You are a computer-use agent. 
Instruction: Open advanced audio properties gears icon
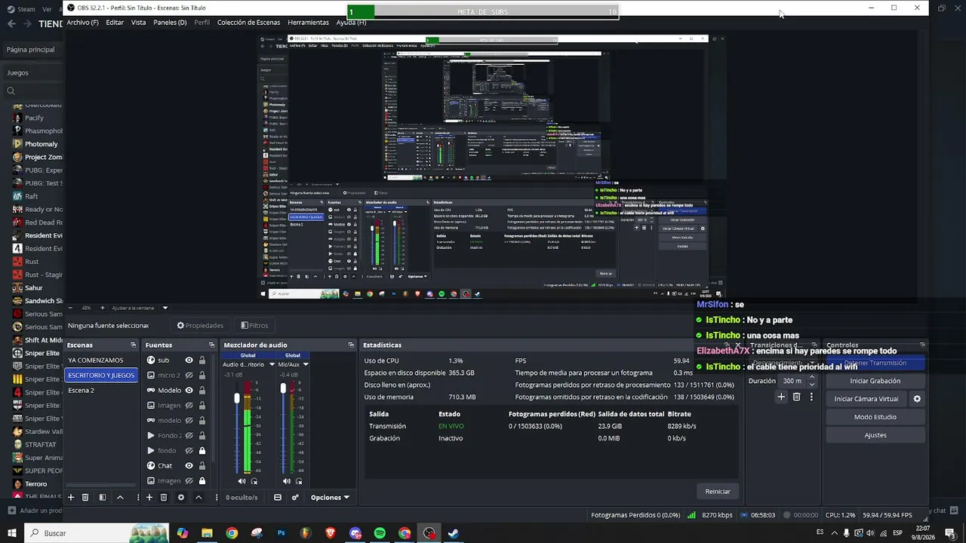coord(295,497)
